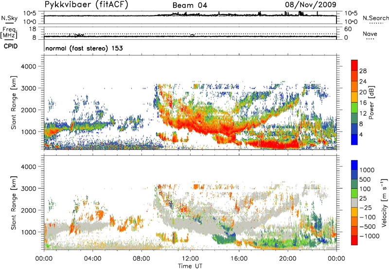
Task: Click the -25 tick on Velocity colorbar
Action: coord(366,207)
